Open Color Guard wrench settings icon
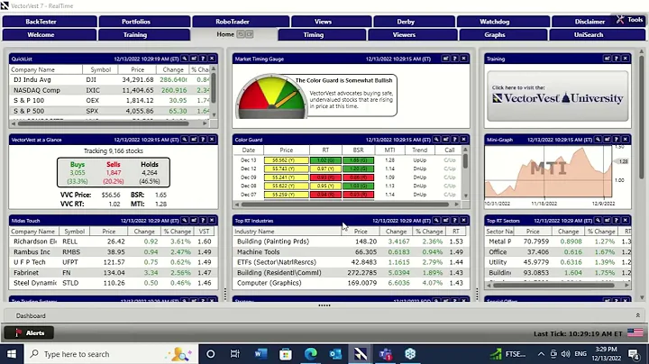Screen dimensions: 649x364 click(x=436, y=140)
